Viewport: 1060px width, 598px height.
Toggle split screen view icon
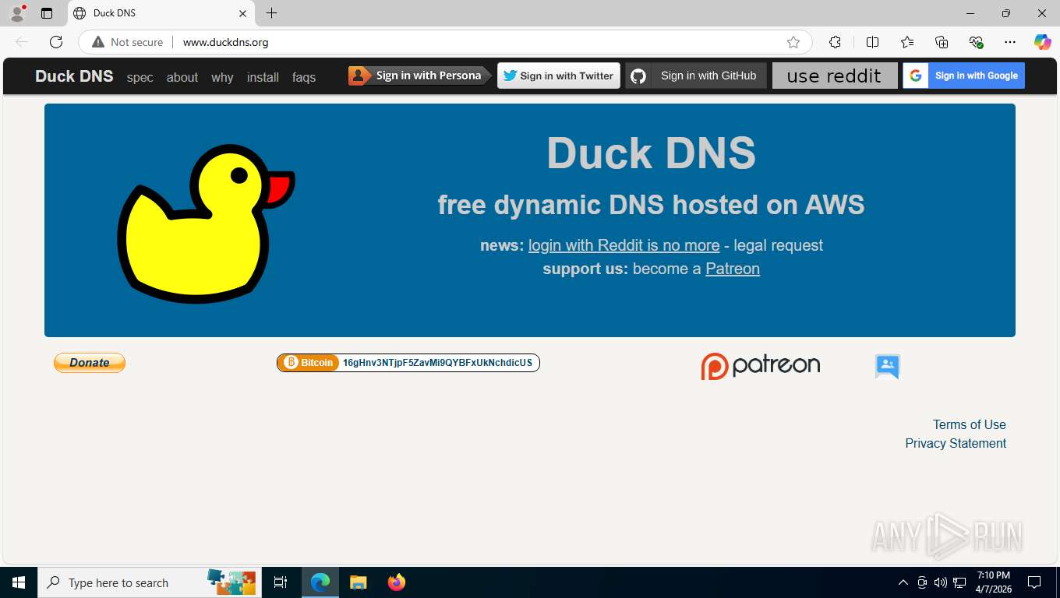click(872, 42)
